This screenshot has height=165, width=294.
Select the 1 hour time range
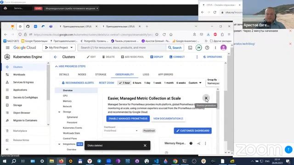coord(124,83)
